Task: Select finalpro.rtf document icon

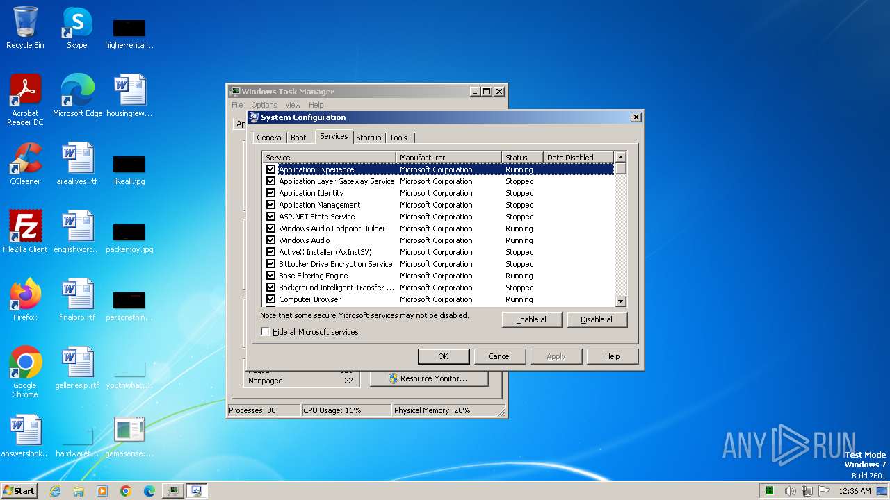Action: pyautogui.click(x=77, y=299)
